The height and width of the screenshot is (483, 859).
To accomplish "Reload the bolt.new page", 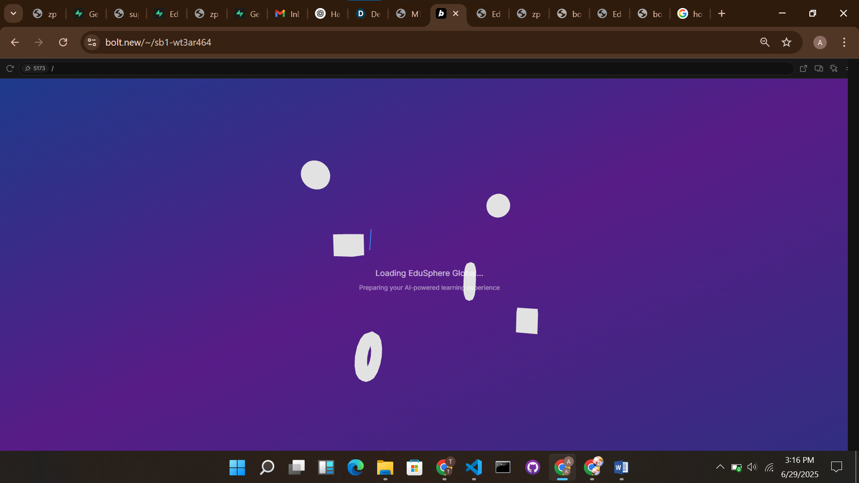I will pyautogui.click(x=63, y=42).
